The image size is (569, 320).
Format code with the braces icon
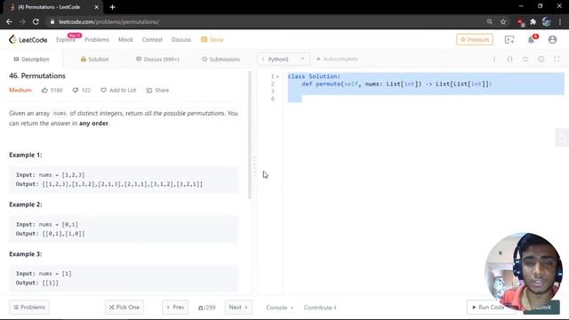[509, 59]
